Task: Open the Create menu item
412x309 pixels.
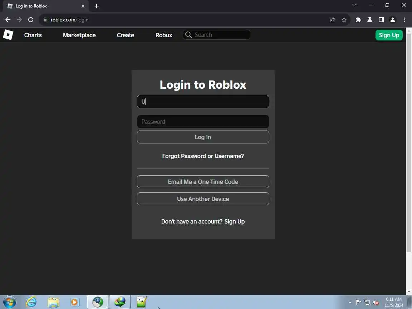Action: (126, 35)
